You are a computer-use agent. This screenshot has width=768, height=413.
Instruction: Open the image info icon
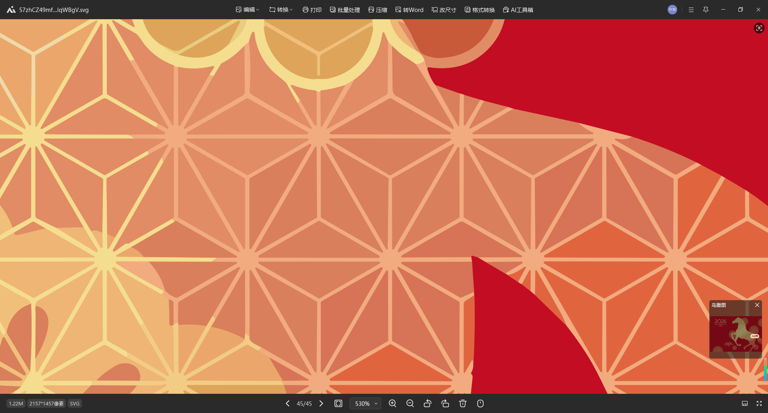pos(480,403)
